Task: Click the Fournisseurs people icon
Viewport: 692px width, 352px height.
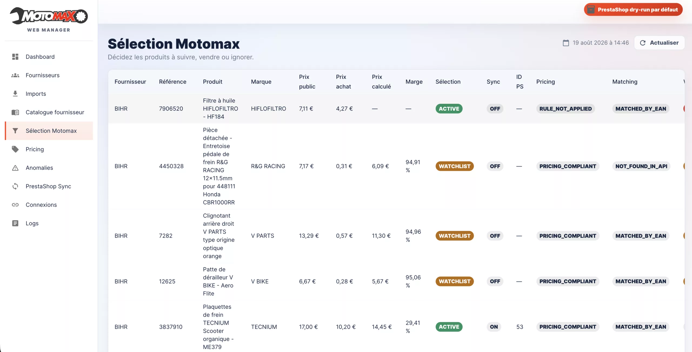Action: [15, 75]
